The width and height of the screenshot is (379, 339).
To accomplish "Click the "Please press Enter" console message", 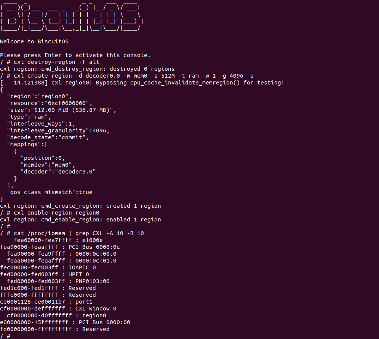I will tap(75, 55).
